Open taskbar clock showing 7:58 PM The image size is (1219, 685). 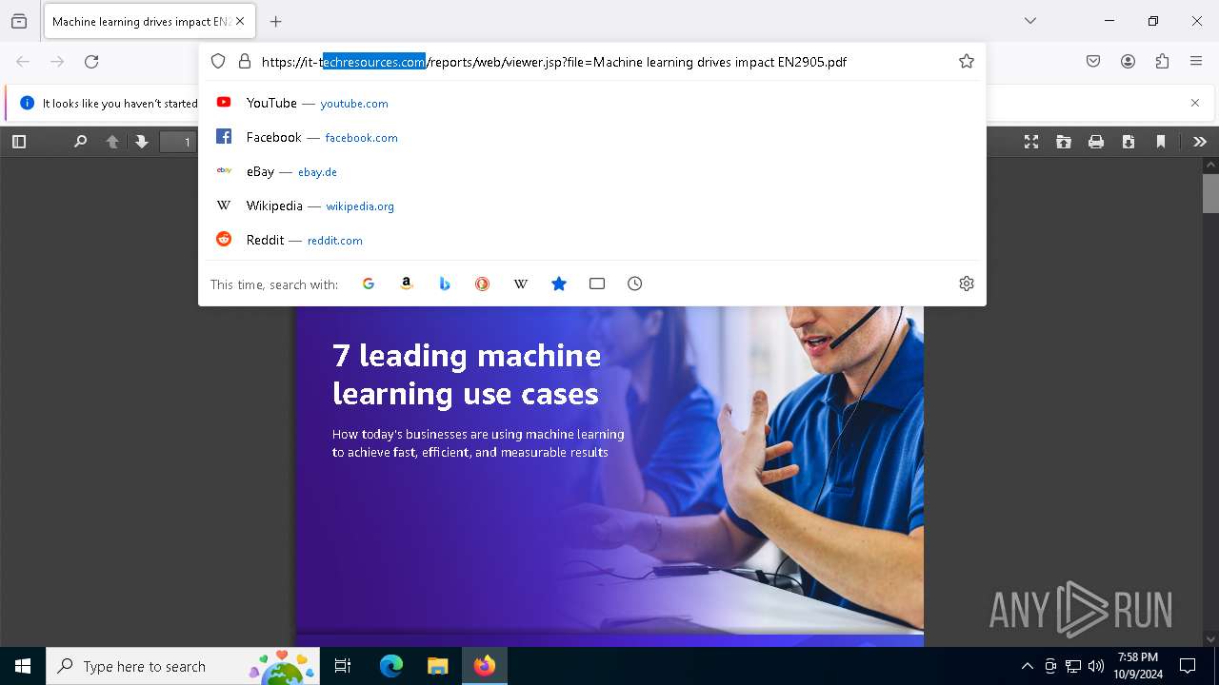click(x=1138, y=666)
